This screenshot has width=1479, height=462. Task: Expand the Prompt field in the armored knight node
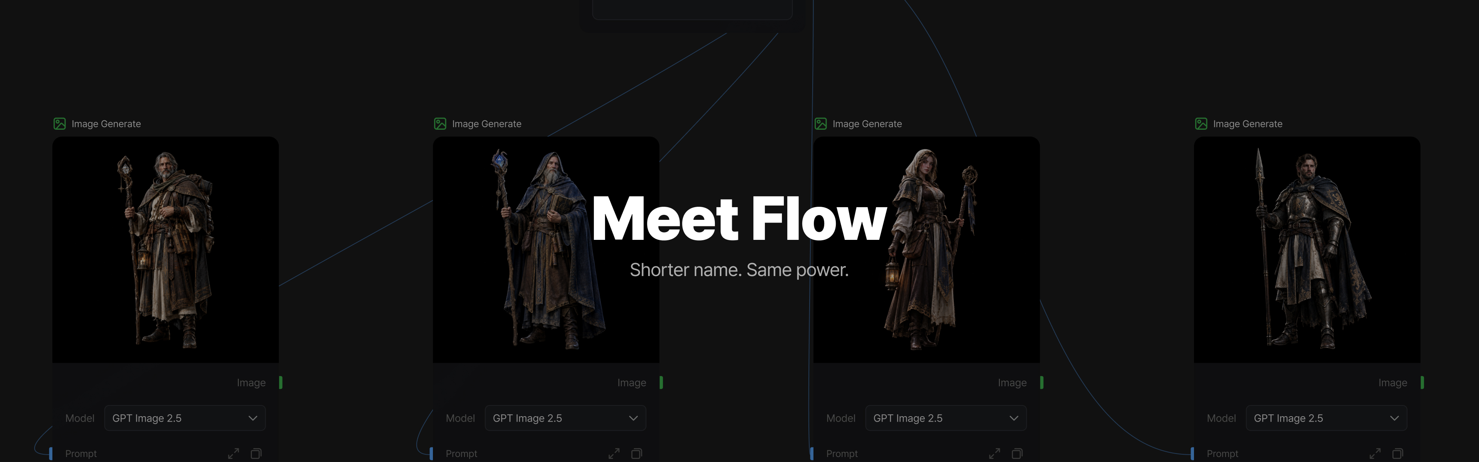1375,454
